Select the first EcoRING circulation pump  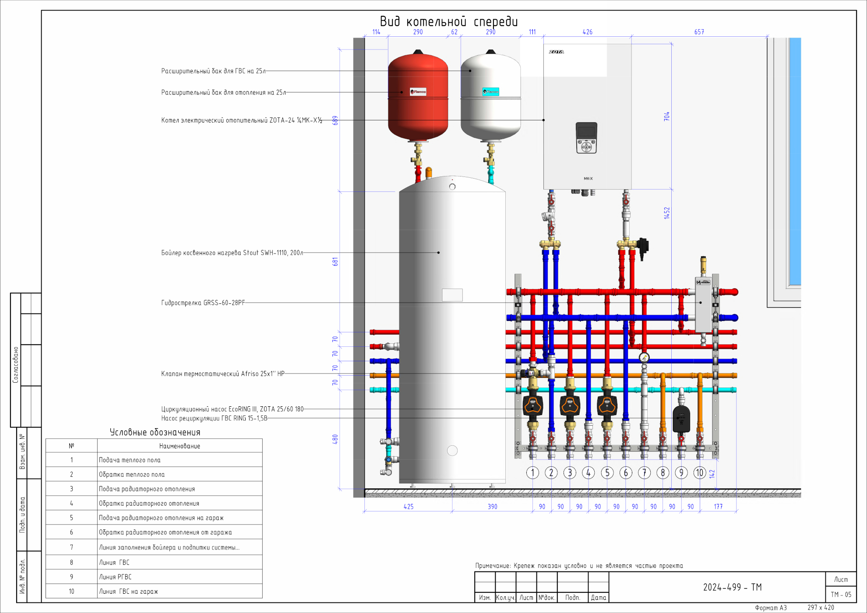click(532, 405)
